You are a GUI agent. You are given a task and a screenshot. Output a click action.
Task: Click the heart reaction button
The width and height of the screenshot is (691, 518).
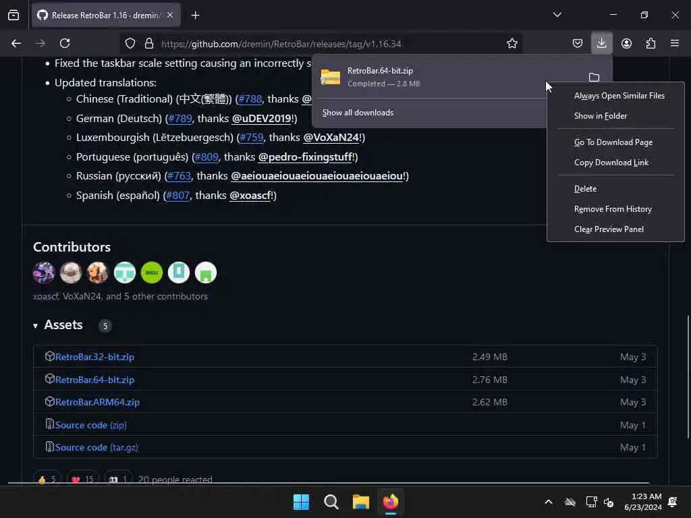82,480
